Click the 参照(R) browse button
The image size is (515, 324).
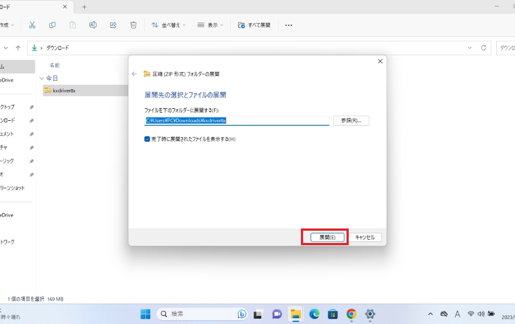coord(351,121)
